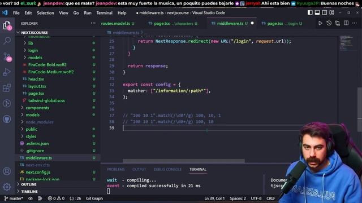
Task: Select the Terminal panel tab
Action: 197,169
